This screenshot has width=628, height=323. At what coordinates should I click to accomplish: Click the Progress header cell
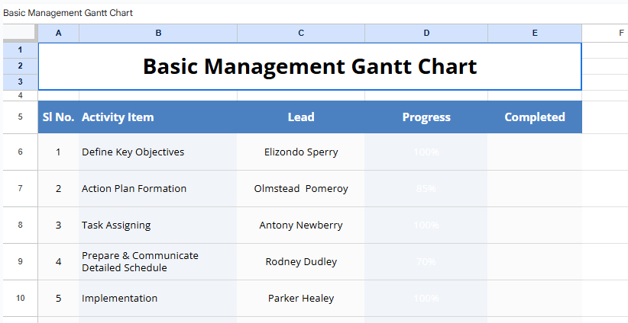click(x=426, y=117)
